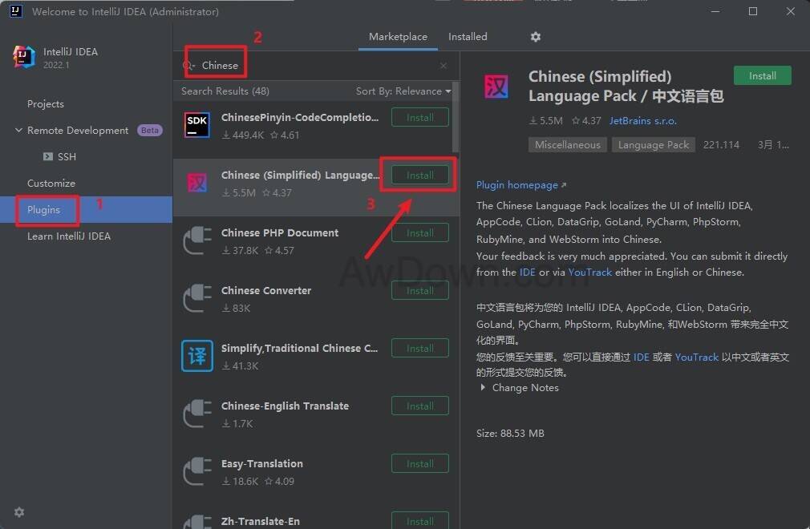Switch to the Installed tab
The image size is (810, 529).
pos(468,37)
